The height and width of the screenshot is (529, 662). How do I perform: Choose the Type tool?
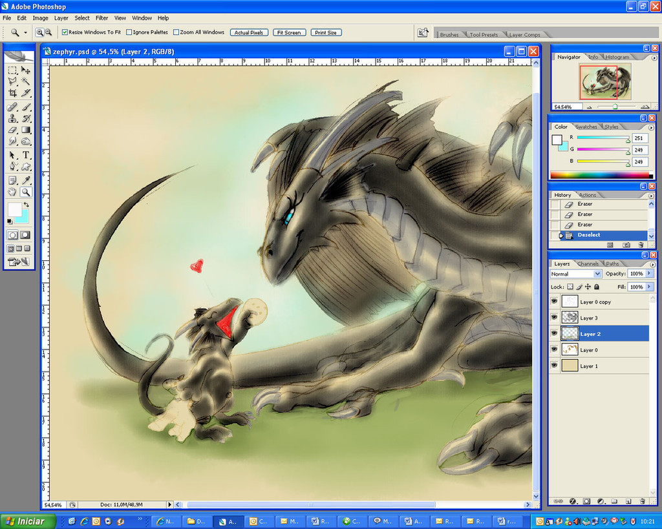[26, 155]
